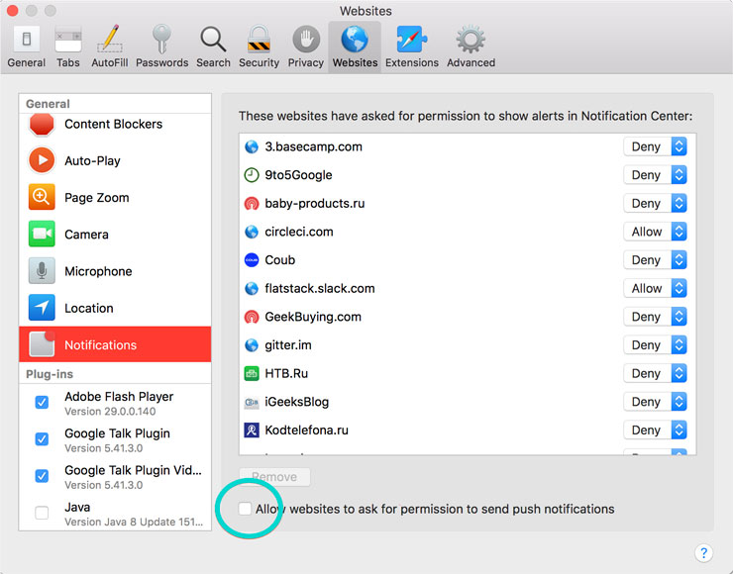Select the flatstack.slack.com row text
The width and height of the screenshot is (733, 574).
click(320, 289)
